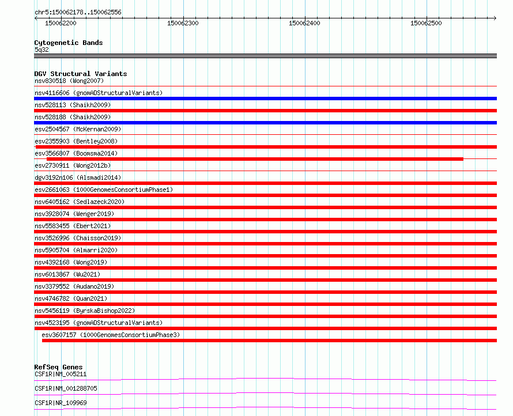Screen dimensions: 513x416
Task: Click the red bar under nsv3928074
Action: pyautogui.click(x=265, y=220)
